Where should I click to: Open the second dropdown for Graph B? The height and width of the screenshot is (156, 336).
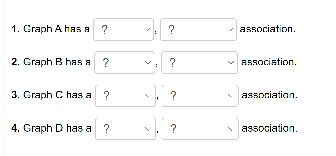199,63
